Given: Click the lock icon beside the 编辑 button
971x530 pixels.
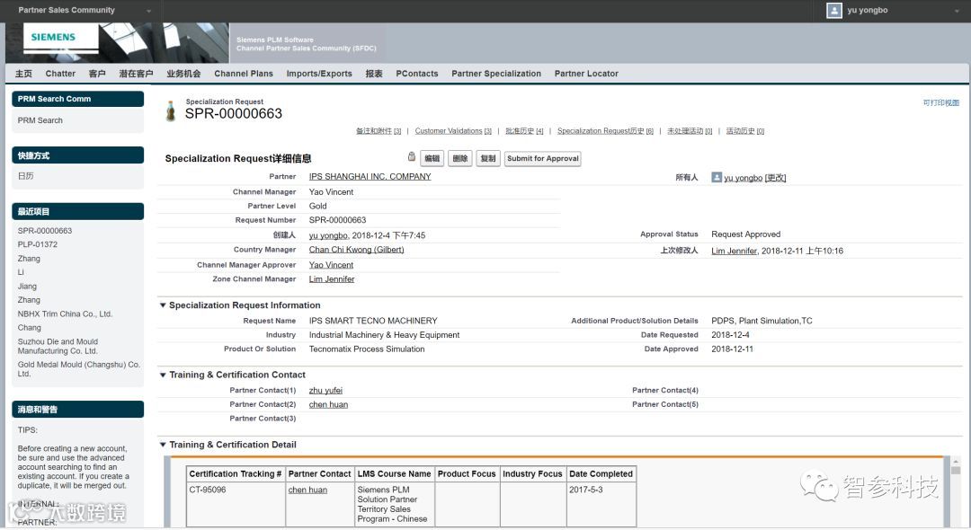Looking at the screenshot, I should [411, 156].
